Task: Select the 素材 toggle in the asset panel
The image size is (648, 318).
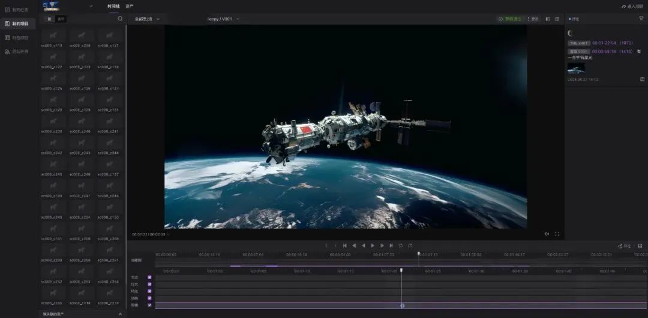Action: coord(61,19)
